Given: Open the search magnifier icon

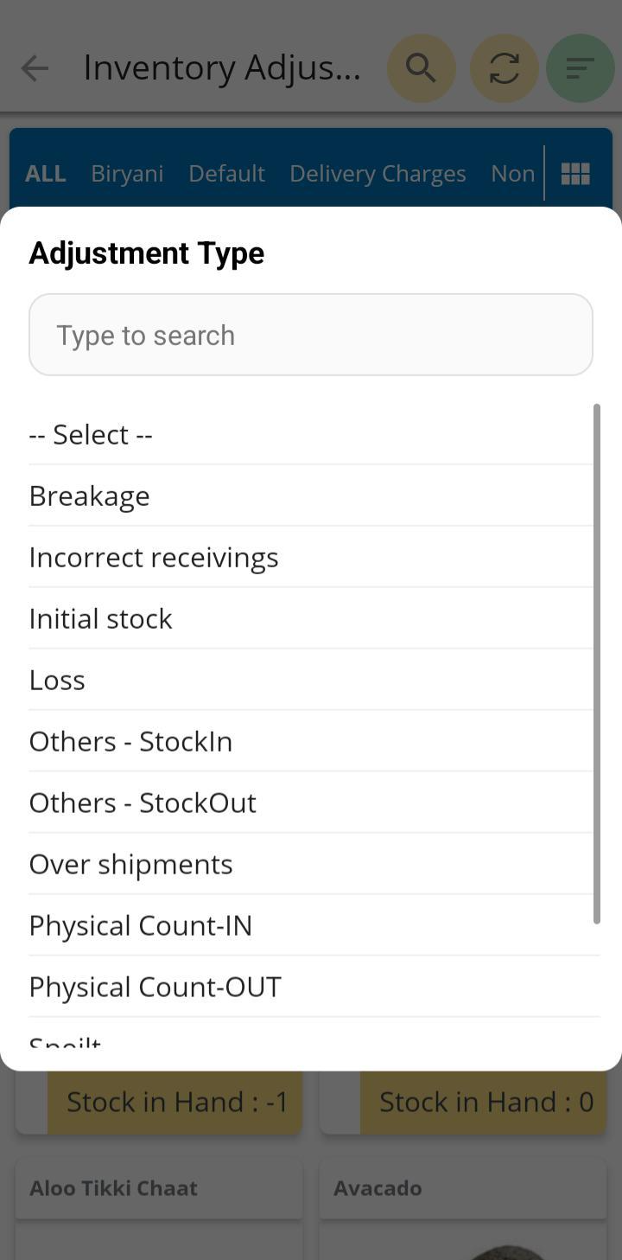Looking at the screenshot, I should (x=421, y=68).
